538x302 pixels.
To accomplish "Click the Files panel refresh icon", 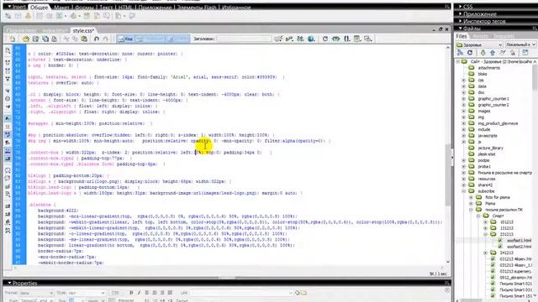I will tap(470, 53).
